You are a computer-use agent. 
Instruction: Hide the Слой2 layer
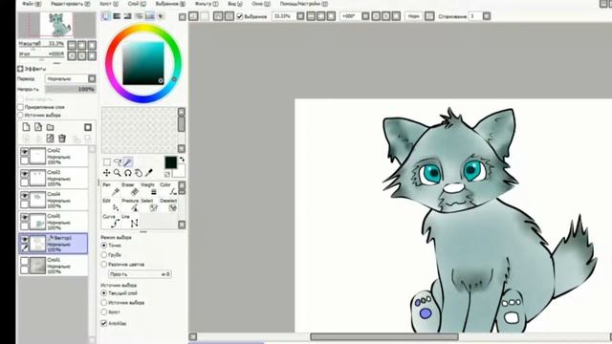click(24, 152)
